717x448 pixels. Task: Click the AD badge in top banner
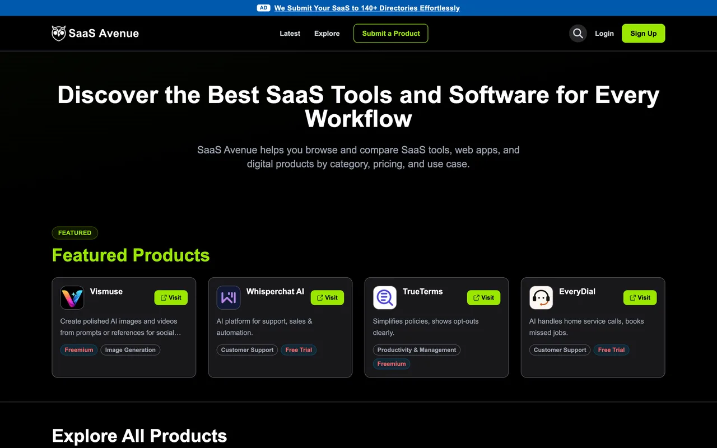point(263,8)
